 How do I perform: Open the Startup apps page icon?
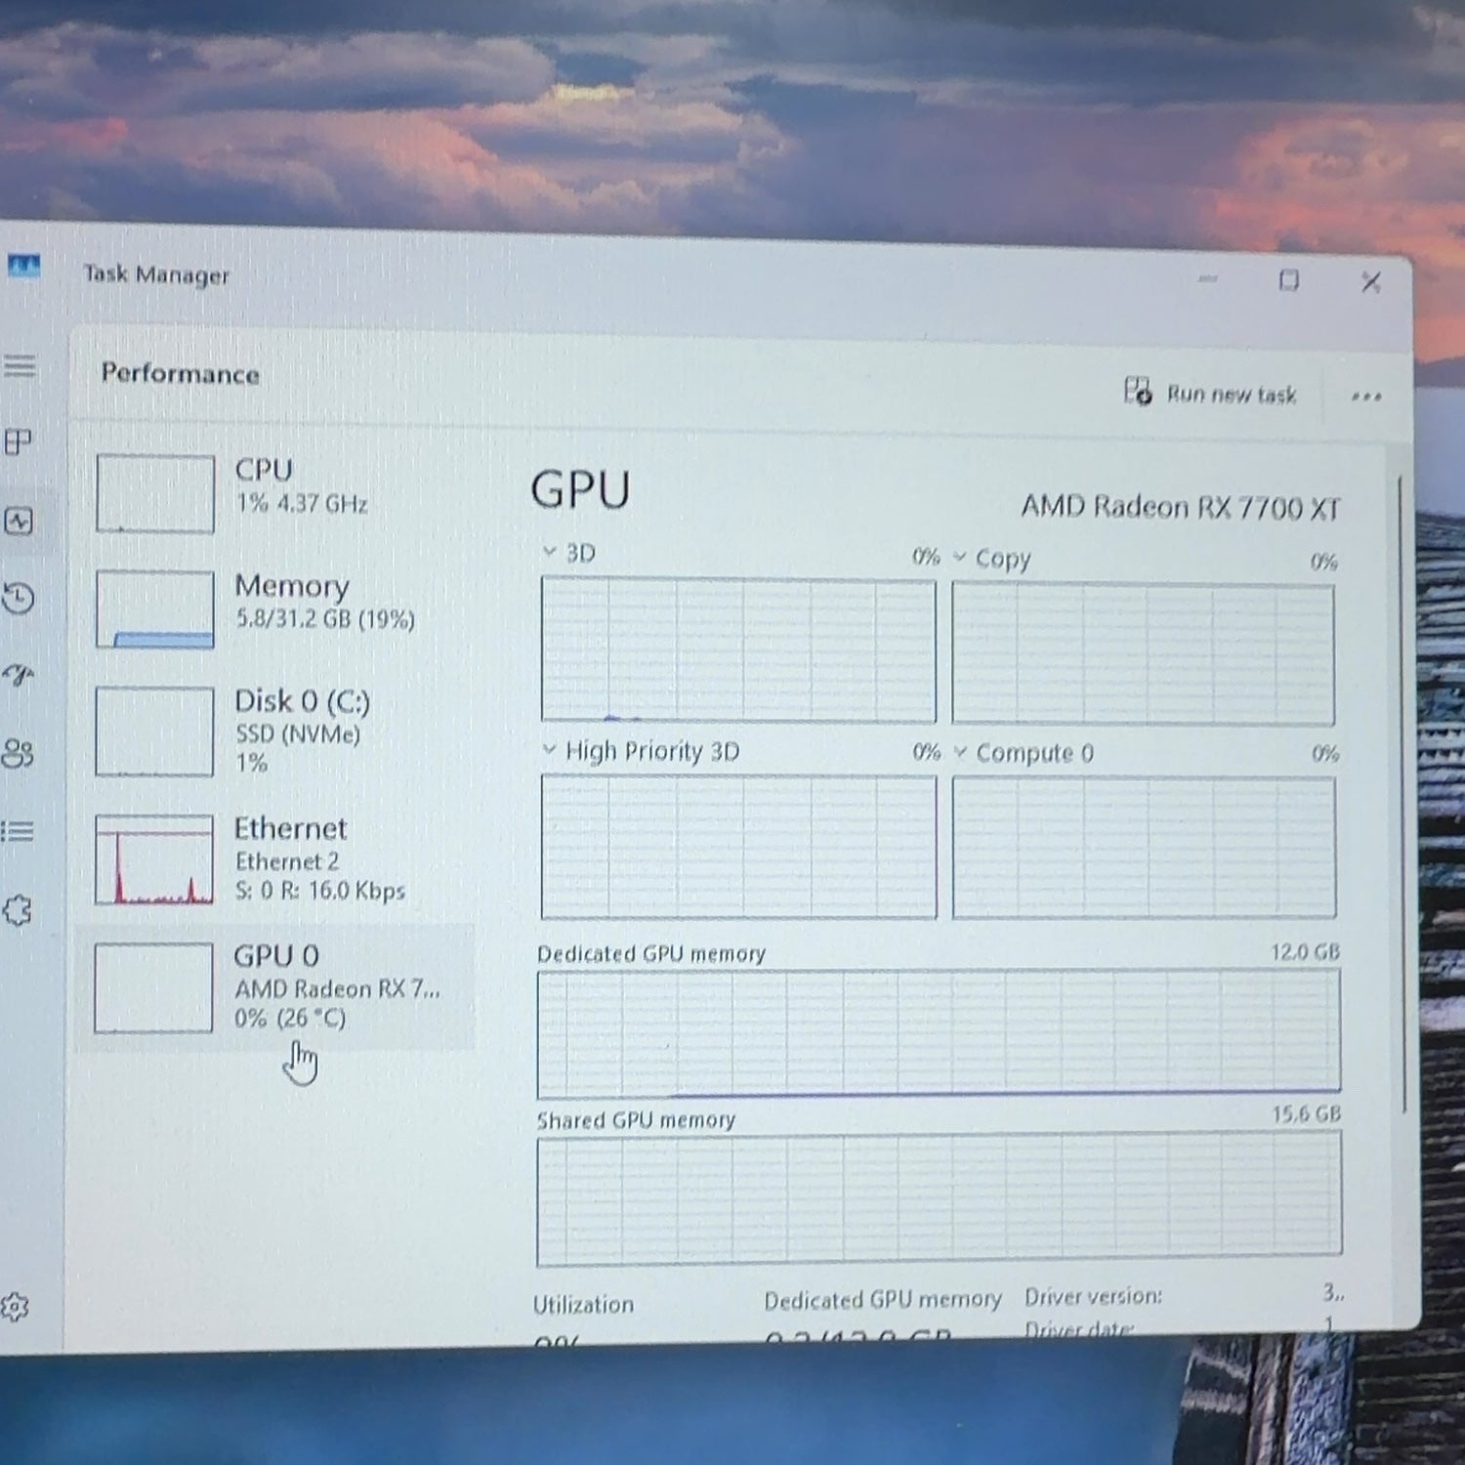18,675
